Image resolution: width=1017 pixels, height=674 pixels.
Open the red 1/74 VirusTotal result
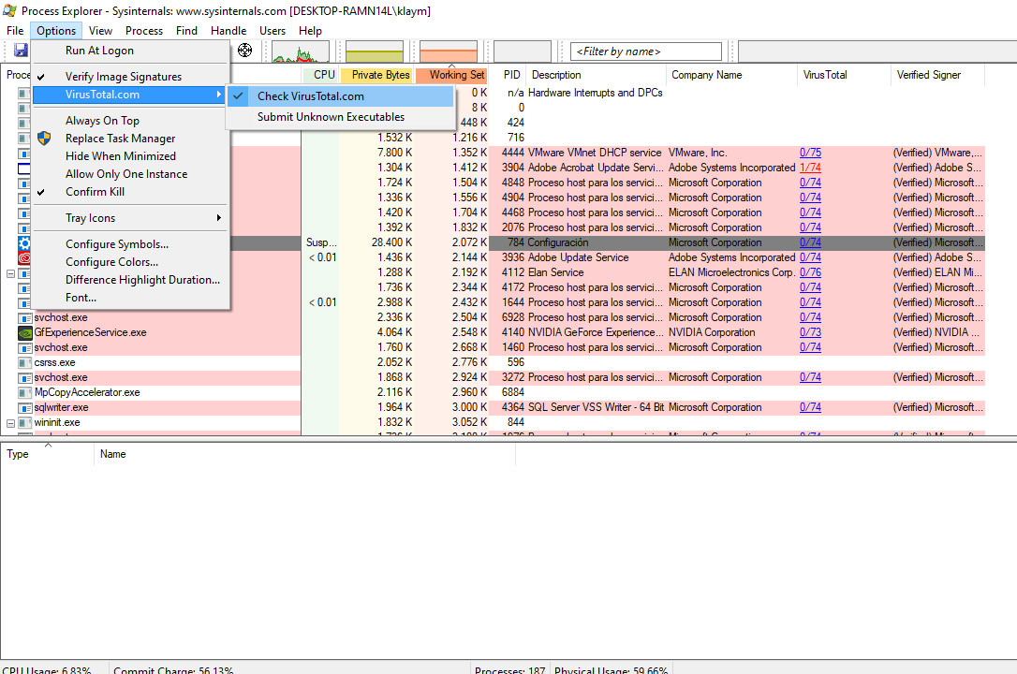point(810,168)
